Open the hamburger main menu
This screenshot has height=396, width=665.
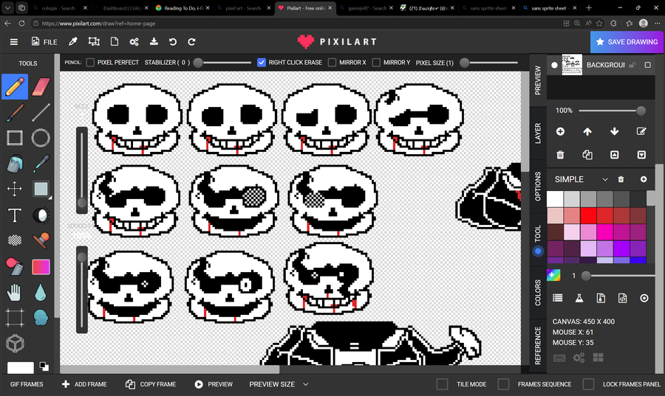(14, 42)
